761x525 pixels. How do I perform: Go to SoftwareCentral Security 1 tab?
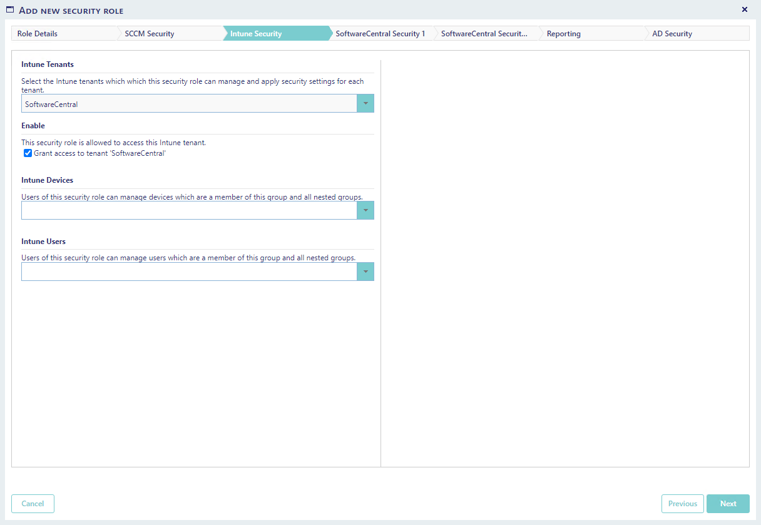(x=380, y=34)
